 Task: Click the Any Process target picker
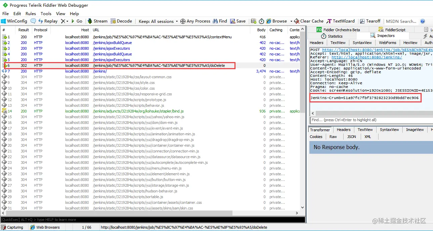(195, 21)
